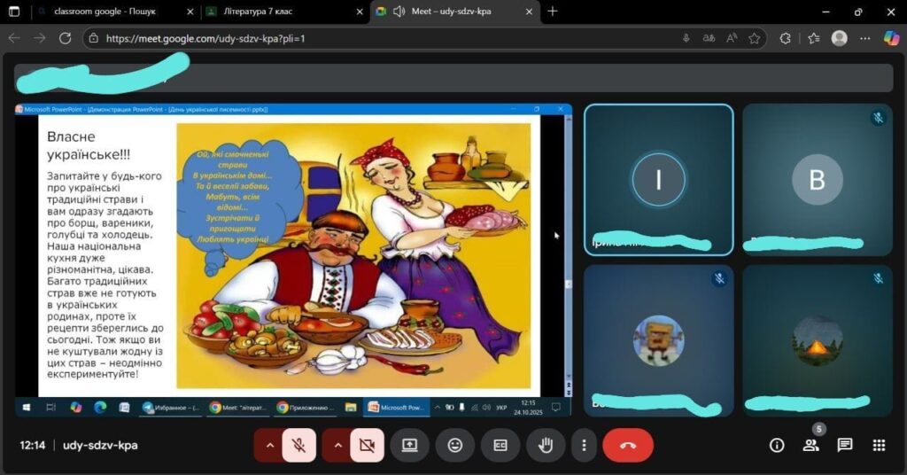Click the meet.google.com address bar

tap(354, 38)
